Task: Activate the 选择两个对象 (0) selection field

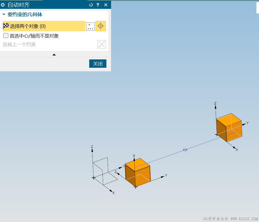Action: point(44,26)
